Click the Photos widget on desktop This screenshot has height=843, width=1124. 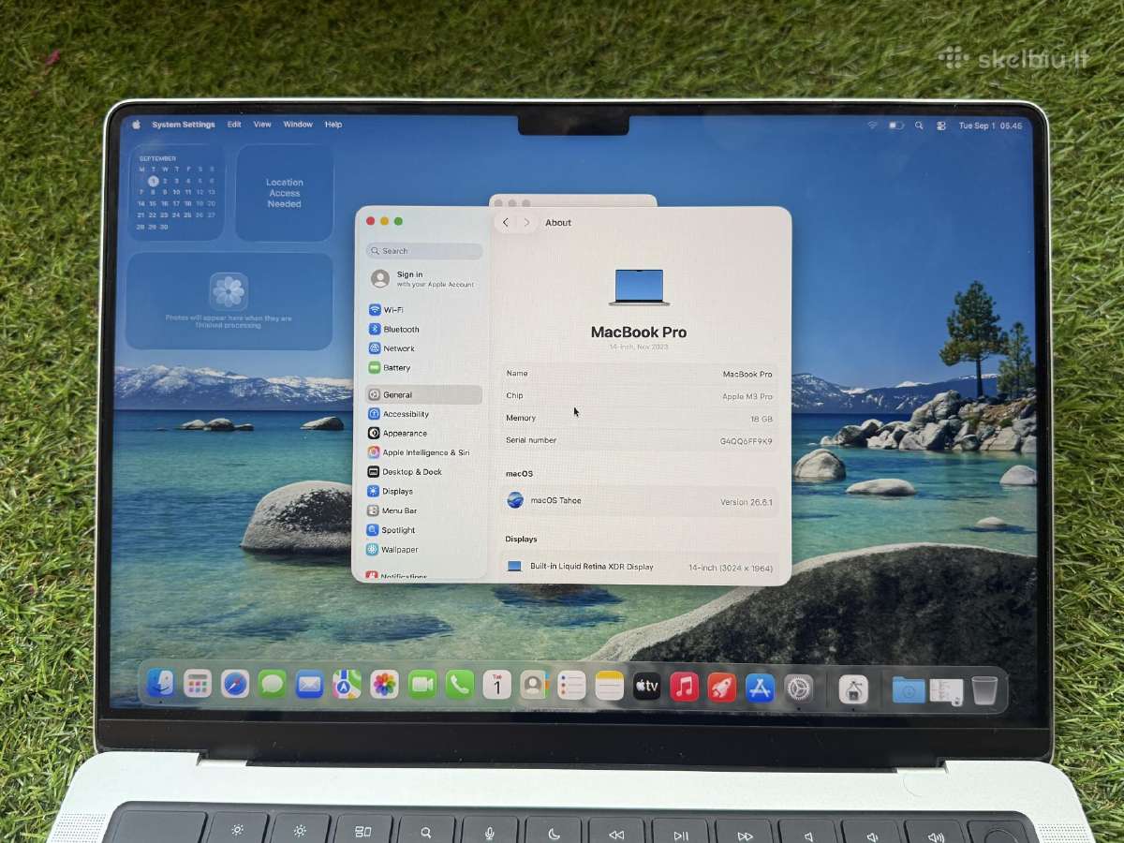pyautogui.click(x=229, y=301)
